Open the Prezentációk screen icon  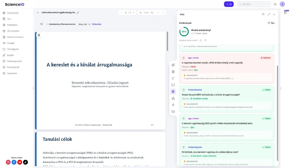click(x=4, y=67)
